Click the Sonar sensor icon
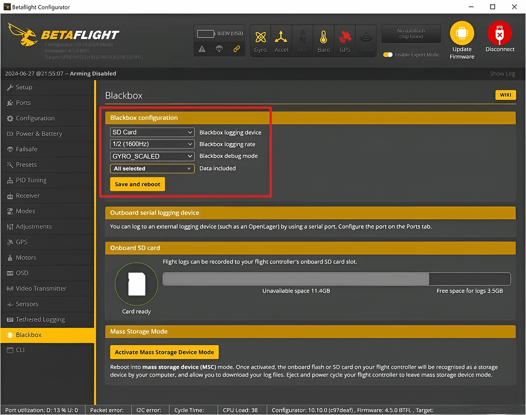The height and width of the screenshot is (415, 526). 366,37
